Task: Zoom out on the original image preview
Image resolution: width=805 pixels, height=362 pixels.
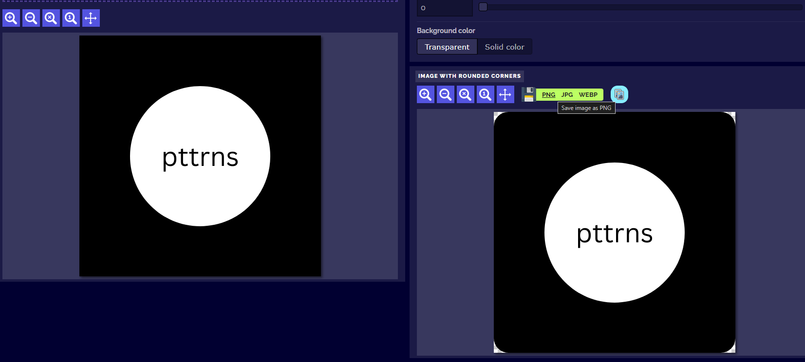Action: 31,18
